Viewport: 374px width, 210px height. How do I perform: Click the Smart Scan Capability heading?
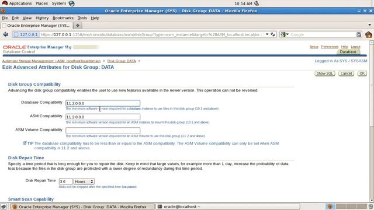coord(31,199)
